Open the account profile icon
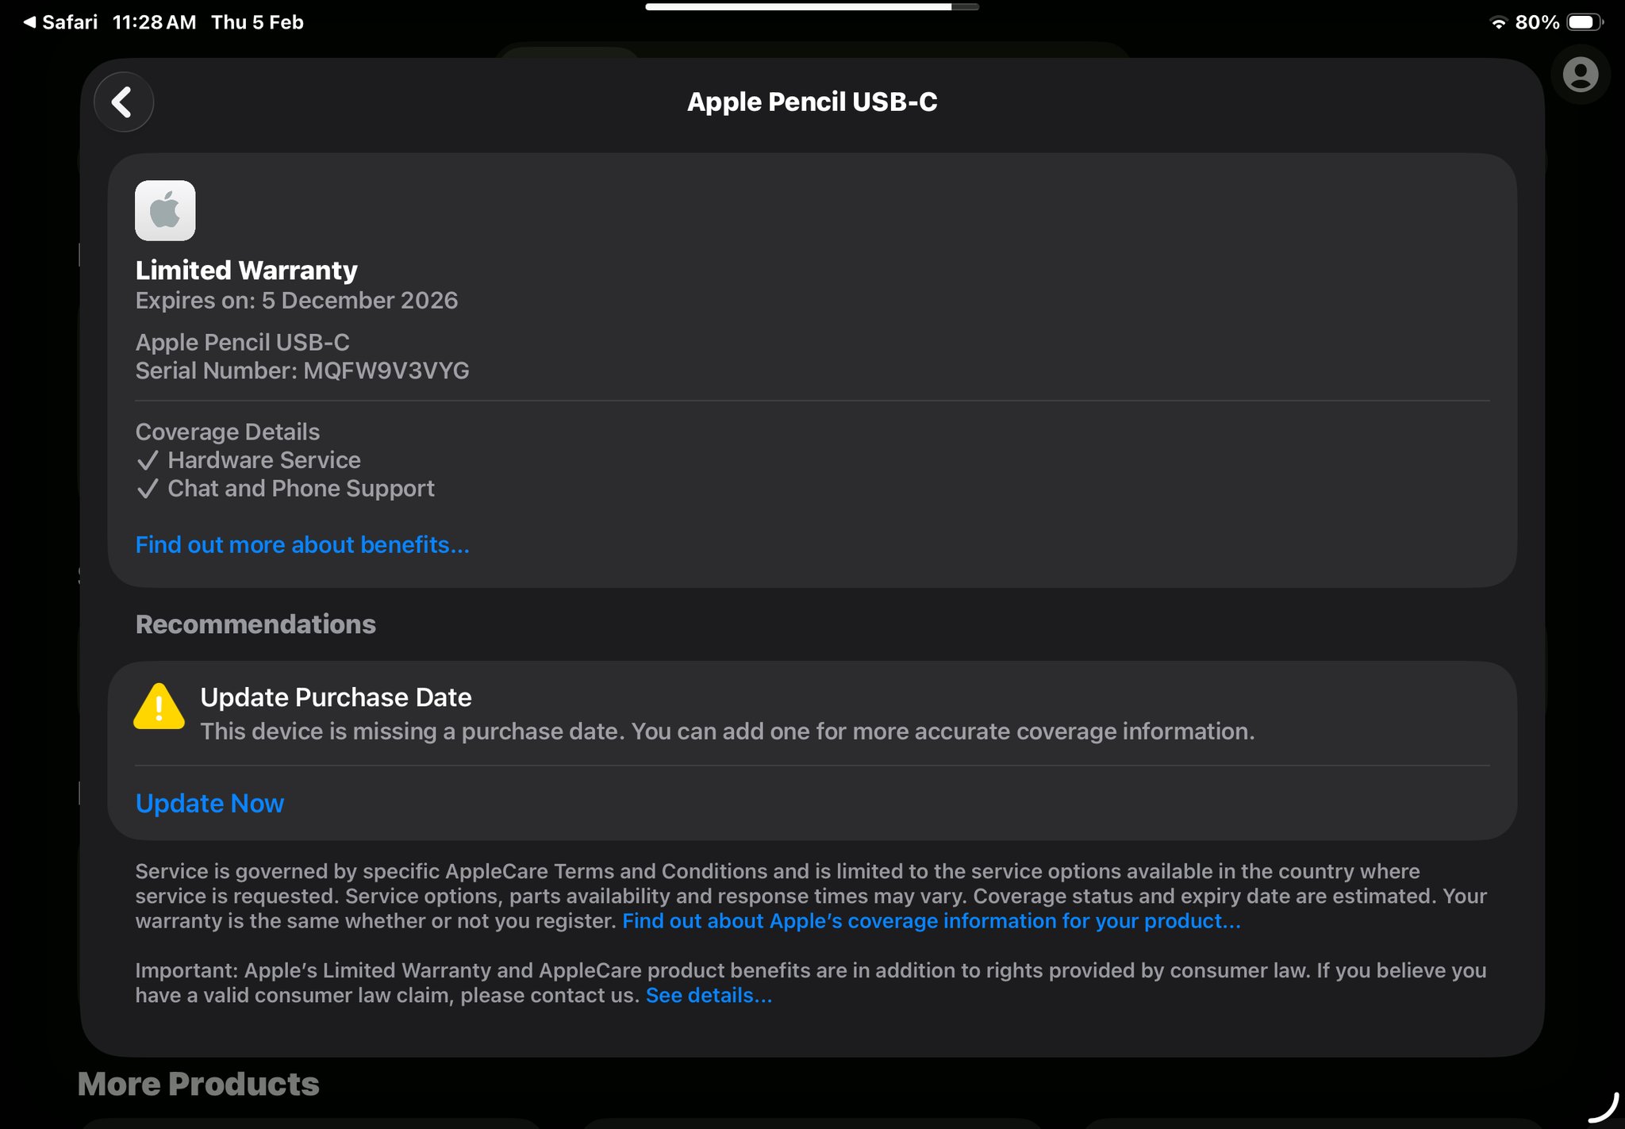1625x1129 pixels. point(1580,75)
